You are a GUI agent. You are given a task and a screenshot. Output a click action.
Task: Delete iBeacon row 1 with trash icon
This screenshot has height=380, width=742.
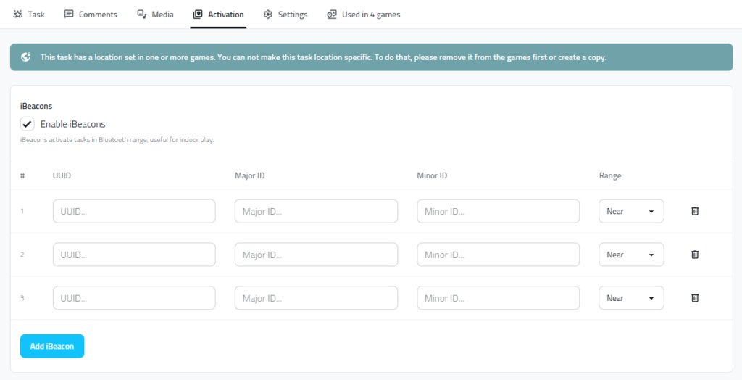coord(694,211)
